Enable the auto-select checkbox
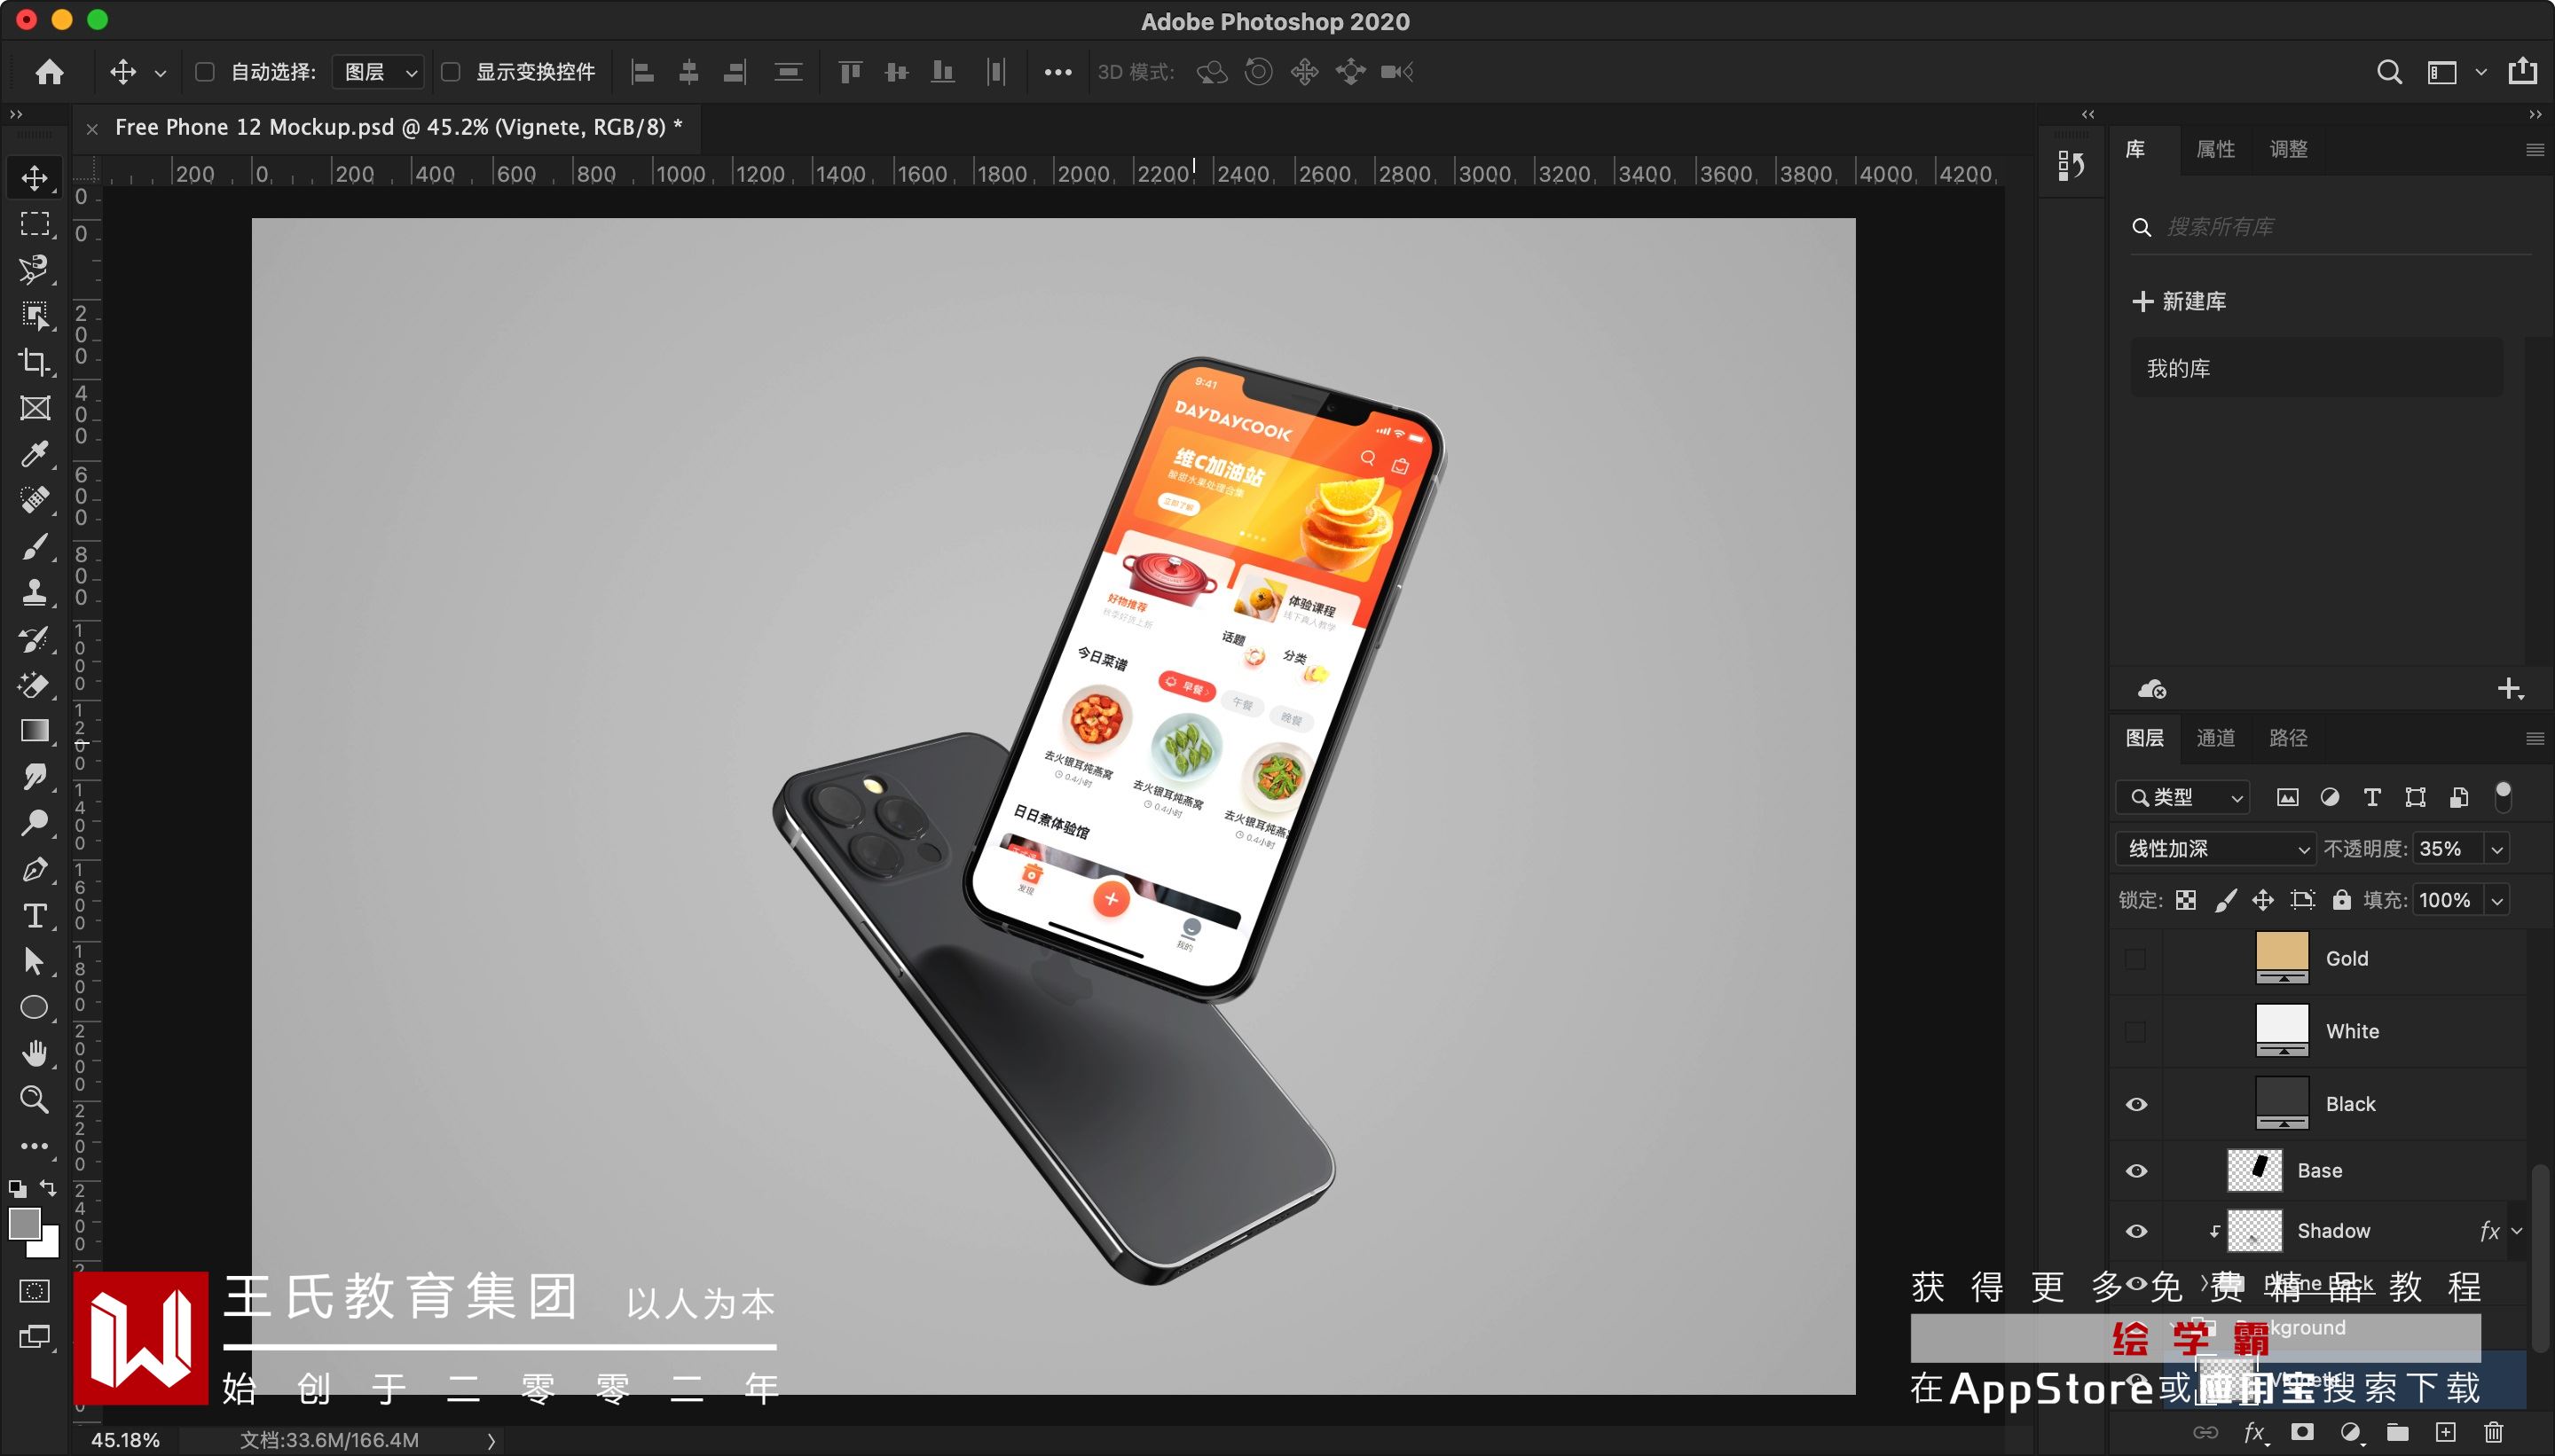Image resolution: width=2555 pixels, height=1456 pixels. tap(205, 72)
